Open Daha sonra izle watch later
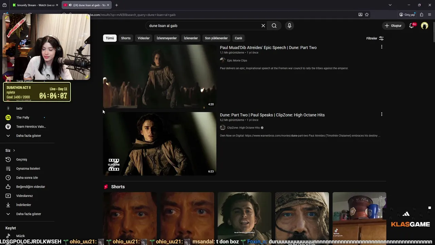Screen dimensions: 435x245 pos(27,178)
